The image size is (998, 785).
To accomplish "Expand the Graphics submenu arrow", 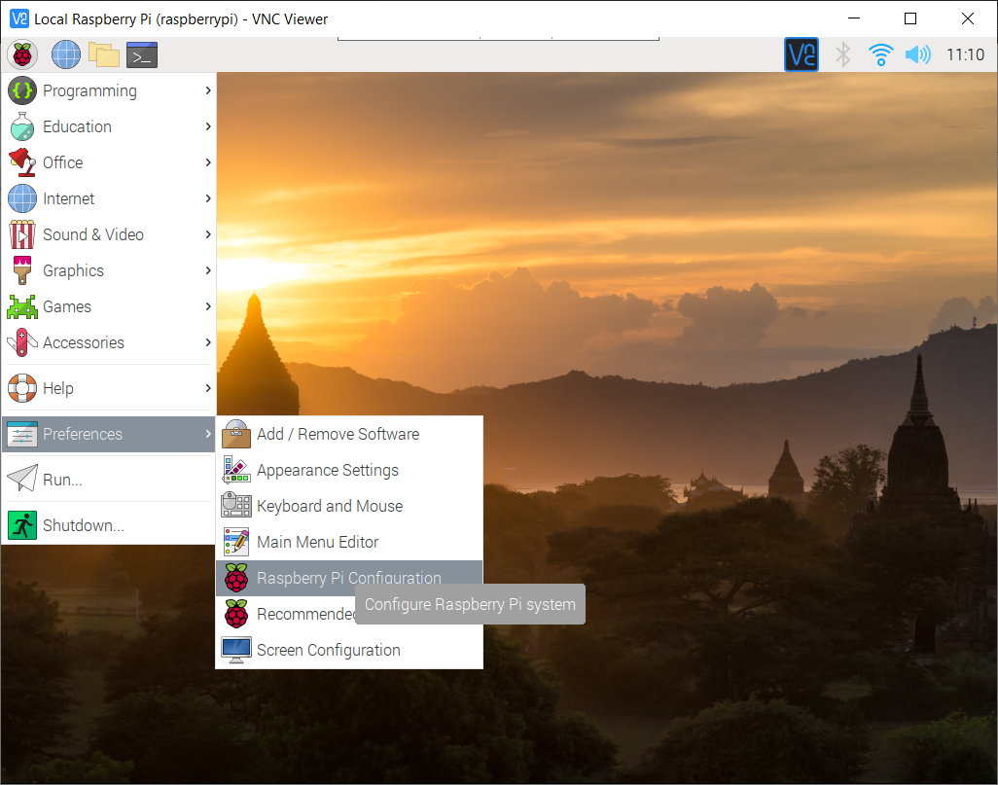I will 208,270.
